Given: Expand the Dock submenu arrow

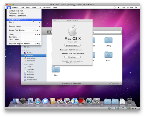Looking at the screenshot, I should 39,22.
